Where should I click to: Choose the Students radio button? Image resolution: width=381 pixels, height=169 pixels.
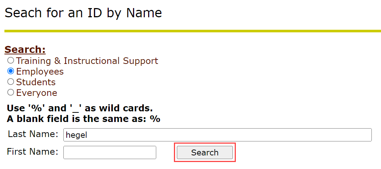pos(11,82)
